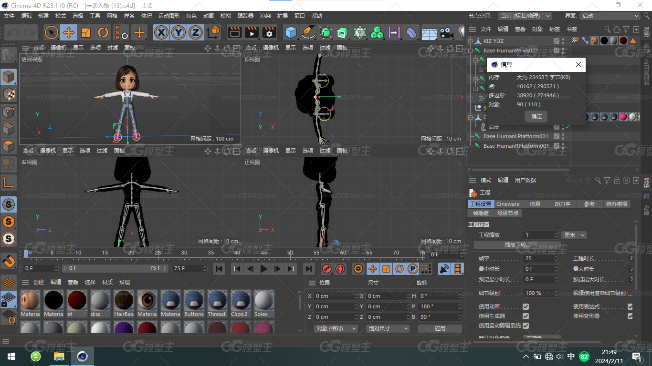Viewport: 652px width, 366px height.
Task: Click the 缩放工程 button
Action: 517,245
